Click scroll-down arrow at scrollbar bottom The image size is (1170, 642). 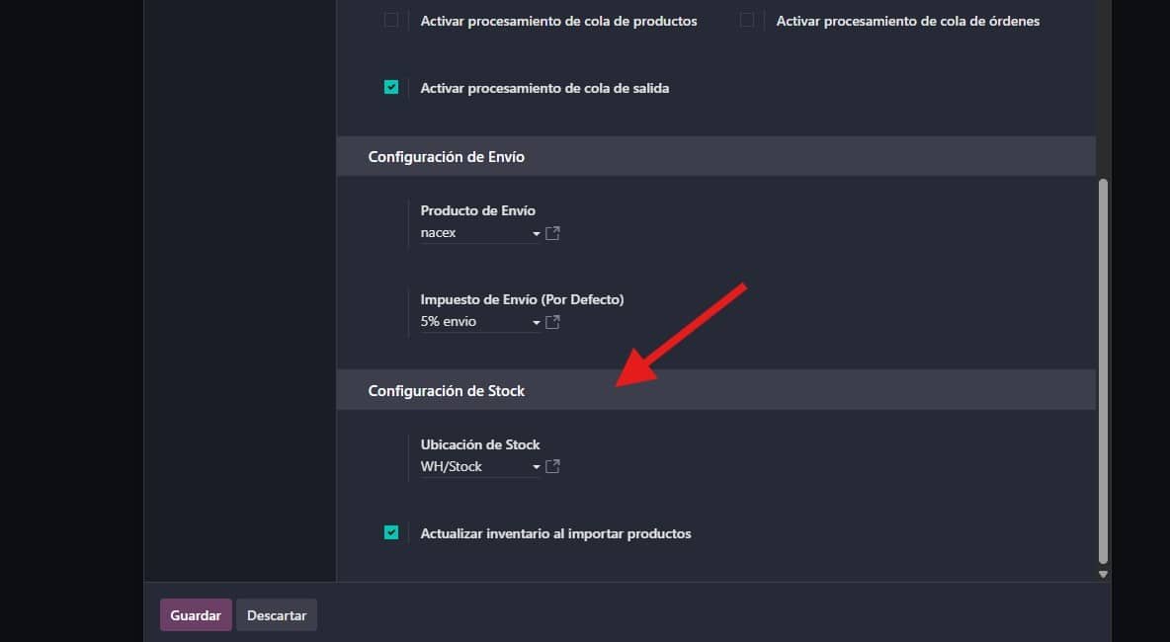pyautogui.click(x=1103, y=574)
